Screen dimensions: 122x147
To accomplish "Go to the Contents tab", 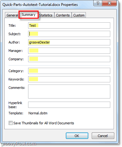I will [63, 15].
